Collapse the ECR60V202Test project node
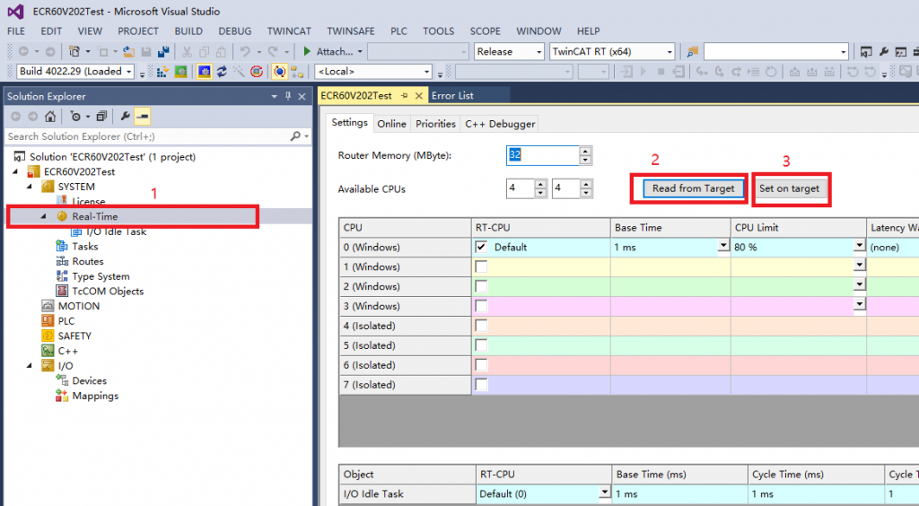Image resolution: width=919 pixels, height=506 pixels. [x=15, y=171]
